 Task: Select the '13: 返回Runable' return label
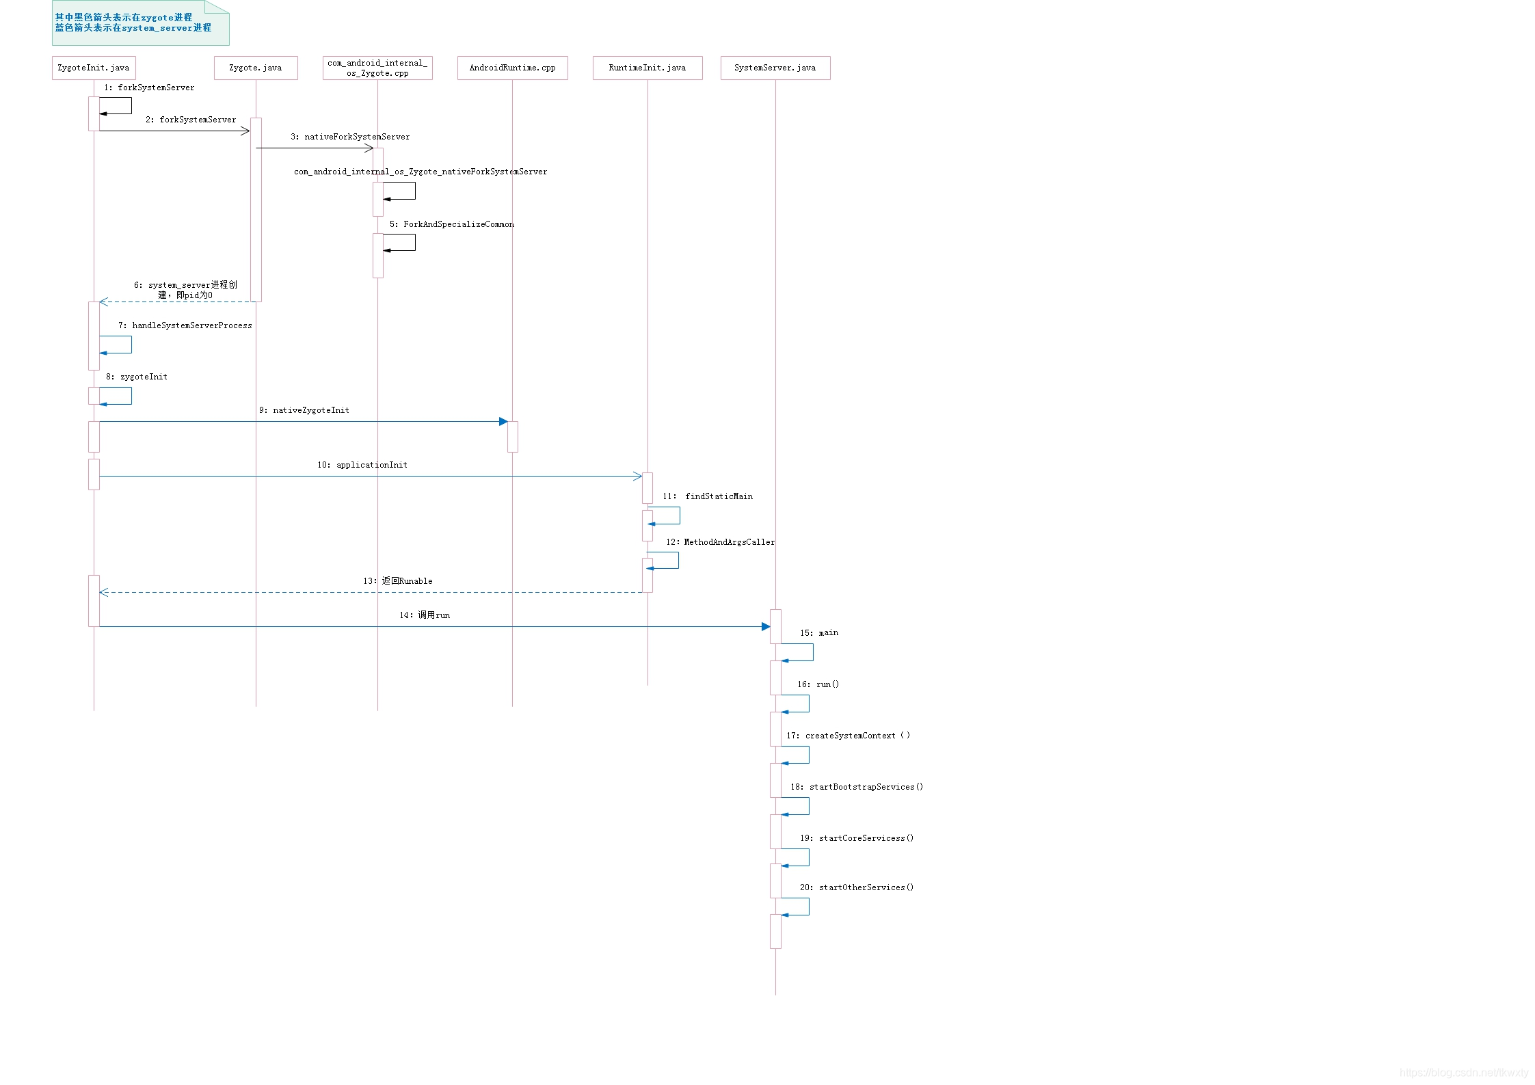click(x=398, y=581)
